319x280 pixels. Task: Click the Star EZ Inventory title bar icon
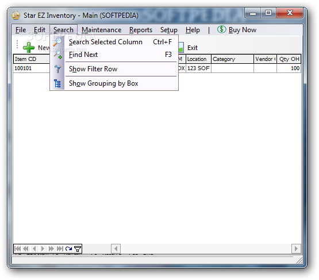pyautogui.click(x=16, y=16)
